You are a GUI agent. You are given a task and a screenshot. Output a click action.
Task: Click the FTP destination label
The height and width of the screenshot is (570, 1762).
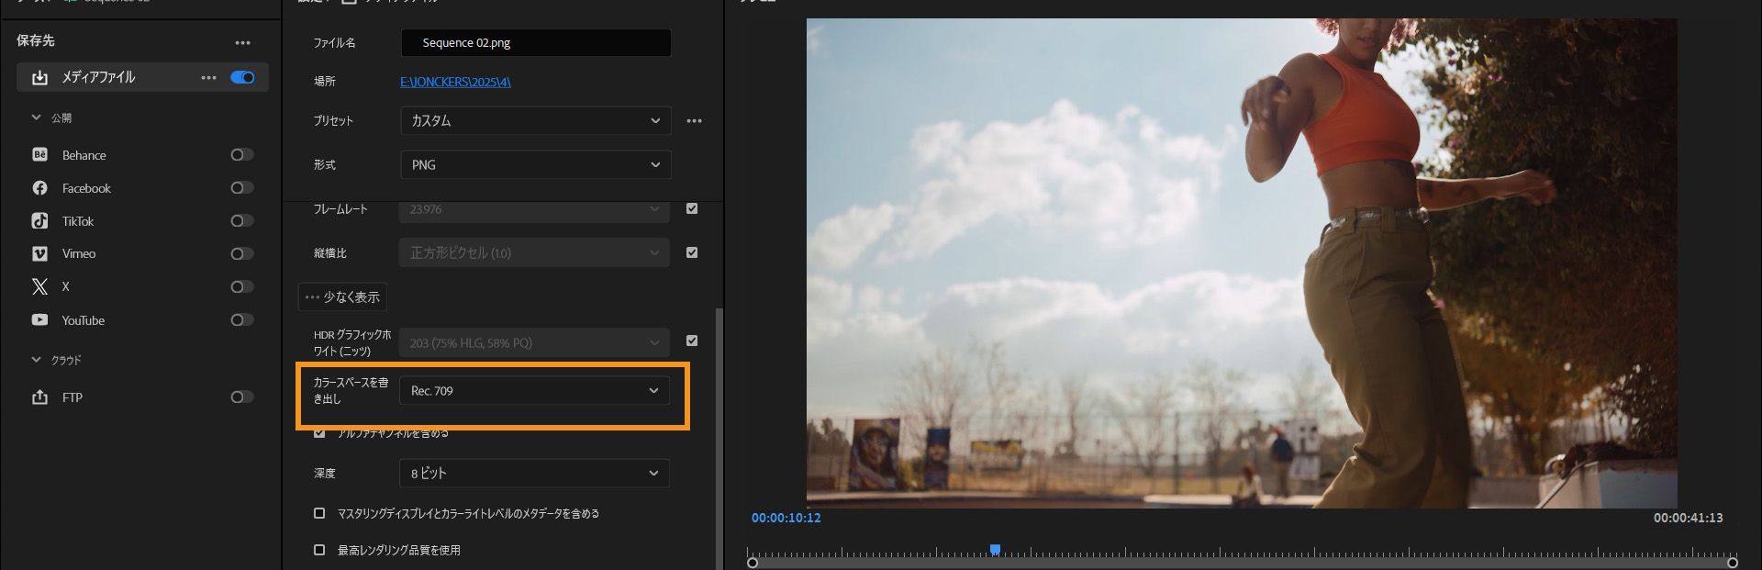click(72, 397)
